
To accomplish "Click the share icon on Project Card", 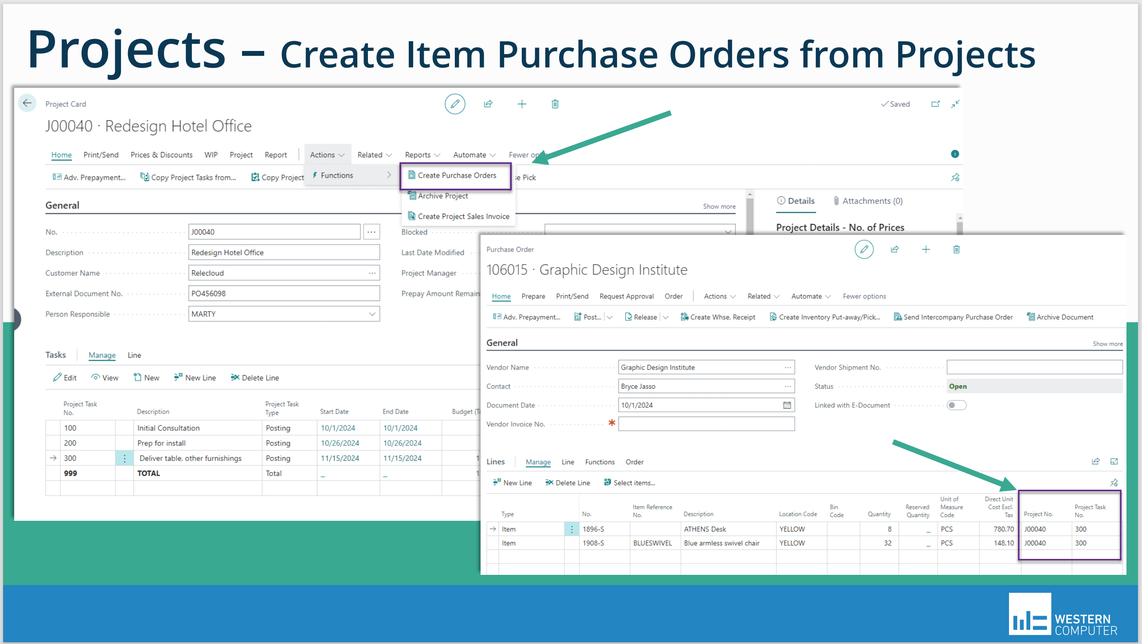I will click(x=488, y=104).
